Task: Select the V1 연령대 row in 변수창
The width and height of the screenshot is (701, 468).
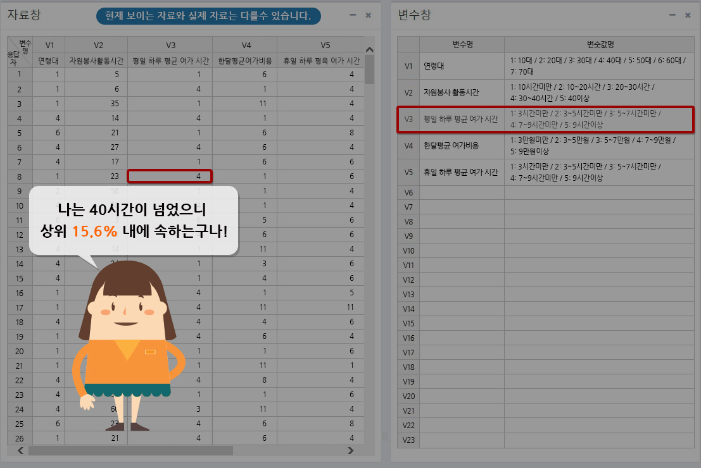Action: [546, 66]
